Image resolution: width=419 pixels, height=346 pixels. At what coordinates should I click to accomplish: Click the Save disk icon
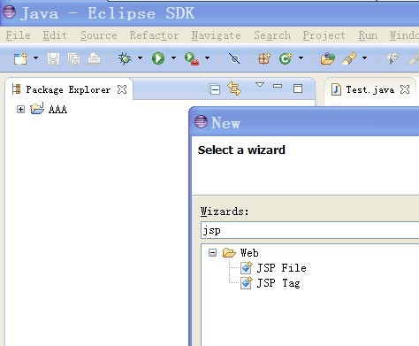[x=53, y=58]
